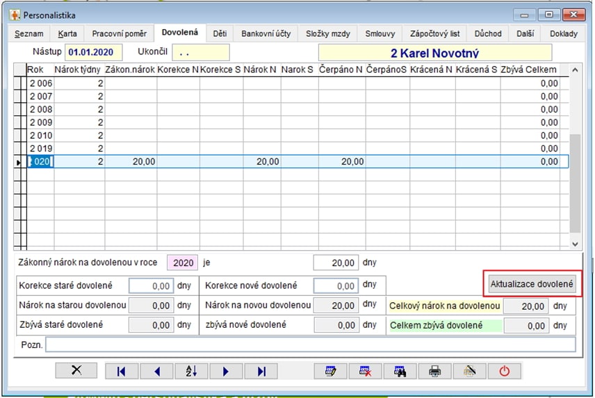Open the Seznam tab
Screen dimensions: 595x398
point(28,34)
